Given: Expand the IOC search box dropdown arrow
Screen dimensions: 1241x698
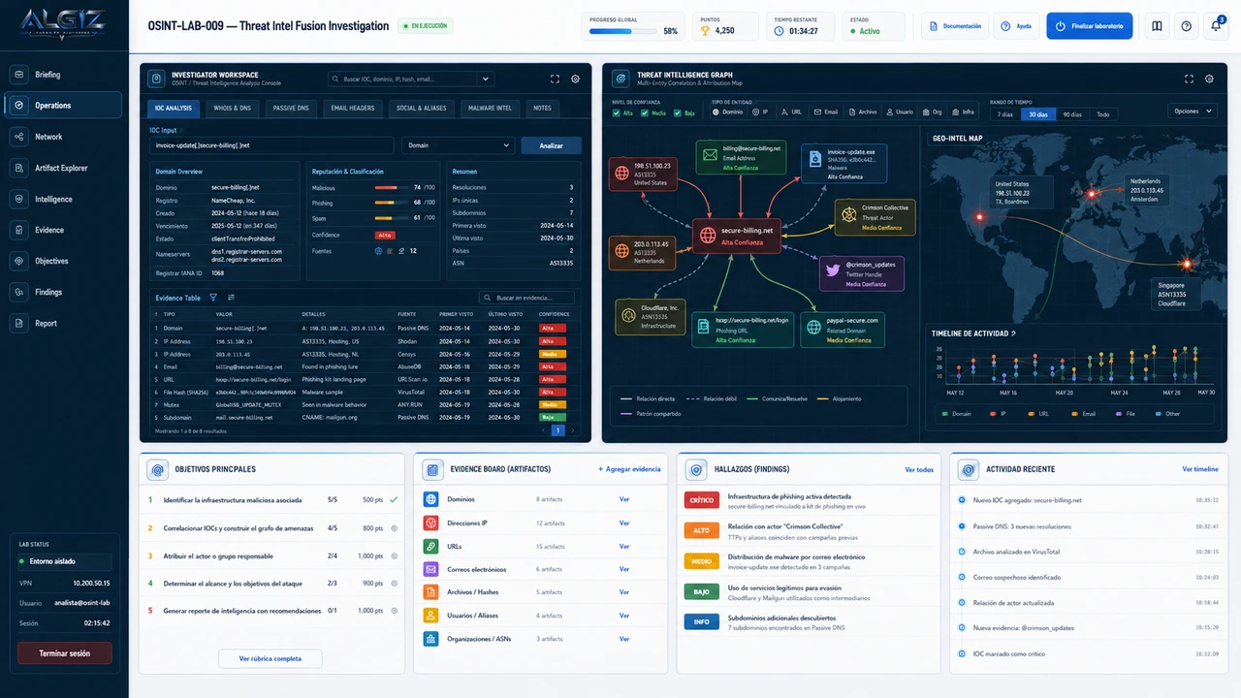Looking at the screenshot, I should point(485,79).
